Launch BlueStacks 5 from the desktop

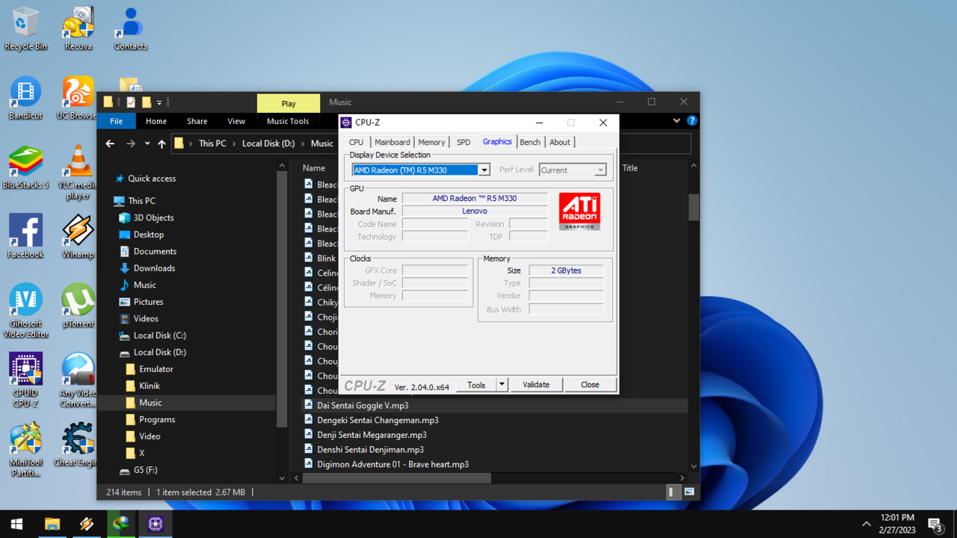click(25, 168)
